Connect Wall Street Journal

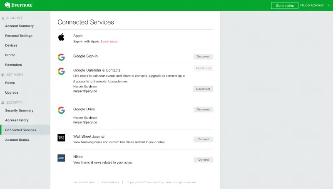point(203,139)
